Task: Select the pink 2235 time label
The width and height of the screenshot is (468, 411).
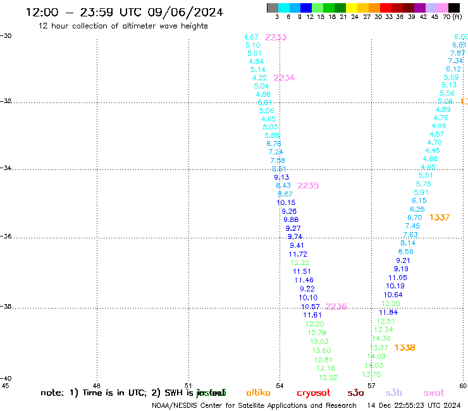Action: click(x=308, y=185)
